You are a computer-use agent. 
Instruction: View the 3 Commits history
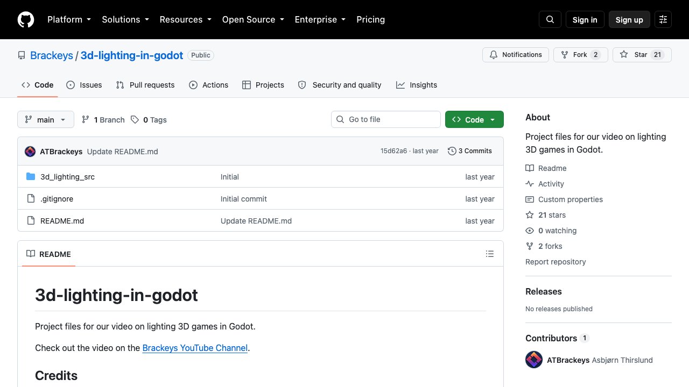470,151
